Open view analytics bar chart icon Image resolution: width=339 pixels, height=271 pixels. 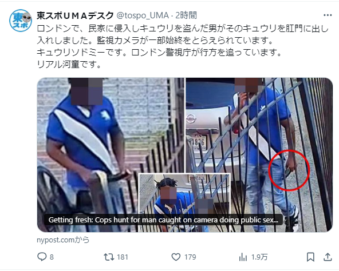click(243, 257)
